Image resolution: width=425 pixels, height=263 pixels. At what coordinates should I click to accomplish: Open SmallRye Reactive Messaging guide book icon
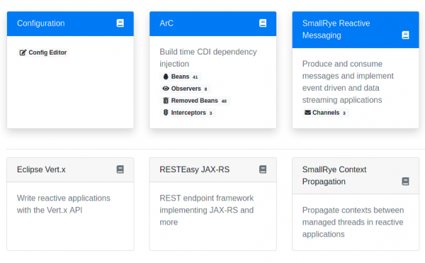point(405,35)
